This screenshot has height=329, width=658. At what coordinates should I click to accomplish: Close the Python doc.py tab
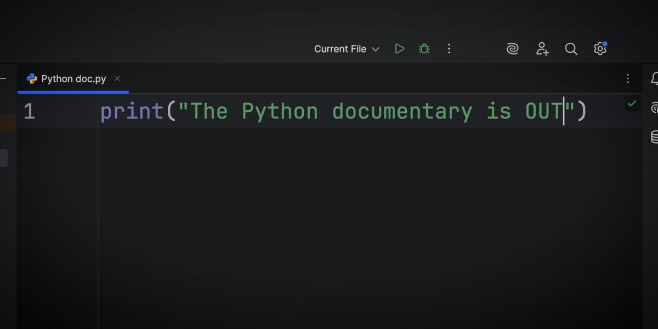coord(117,78)
